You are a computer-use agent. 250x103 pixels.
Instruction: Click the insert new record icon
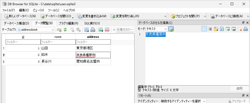tap(101, 29)
